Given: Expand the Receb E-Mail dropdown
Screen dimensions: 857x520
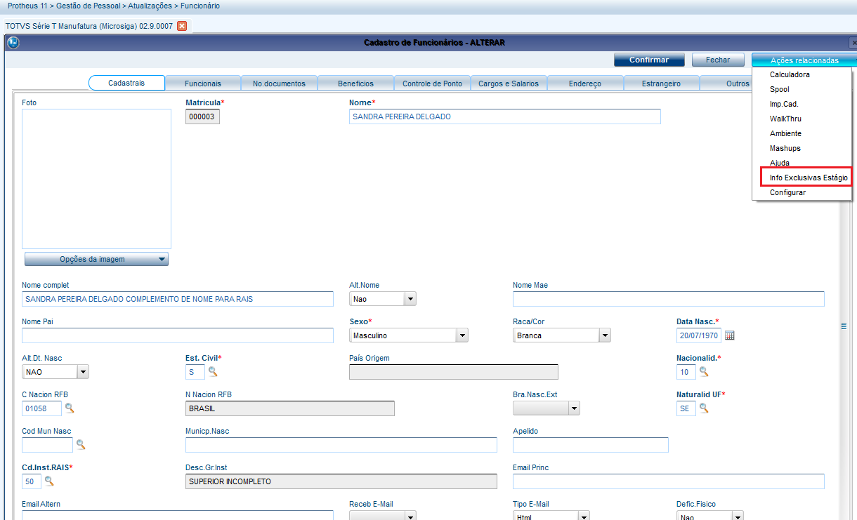Looking at the screenshot, I should (x=410, y=516).
